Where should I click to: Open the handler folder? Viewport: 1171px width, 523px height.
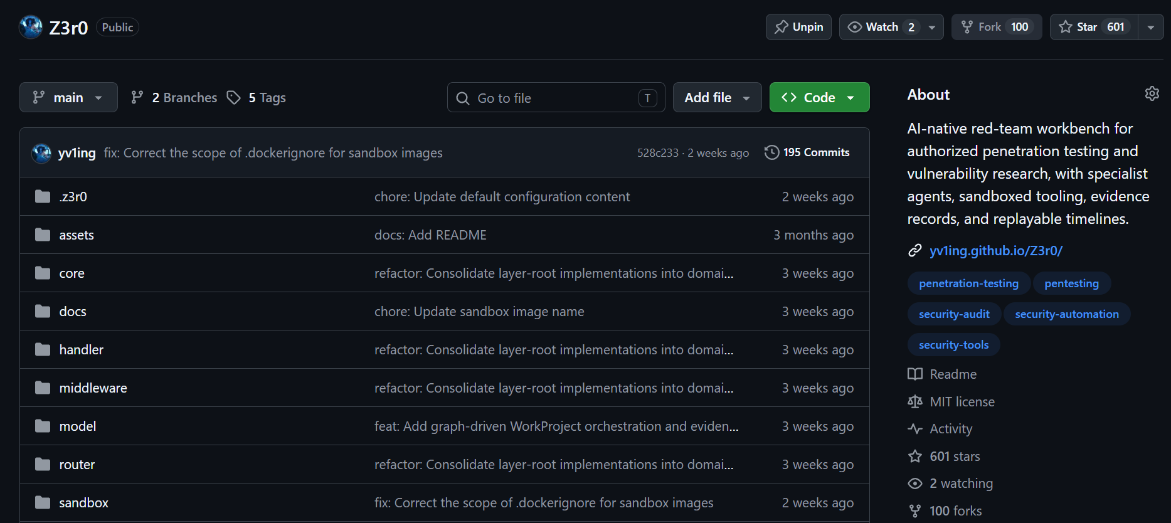(x=82, y=350)
